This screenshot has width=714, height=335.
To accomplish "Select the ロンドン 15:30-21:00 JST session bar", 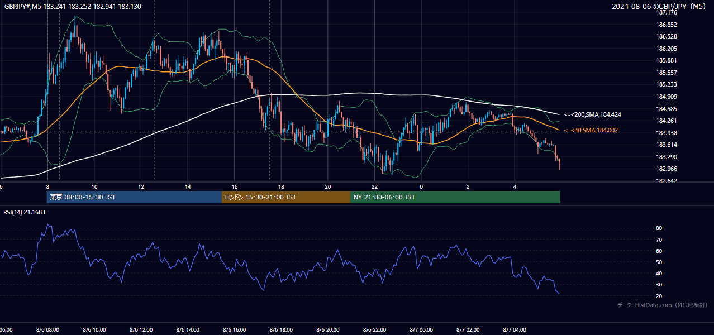I will click(286, 197).
